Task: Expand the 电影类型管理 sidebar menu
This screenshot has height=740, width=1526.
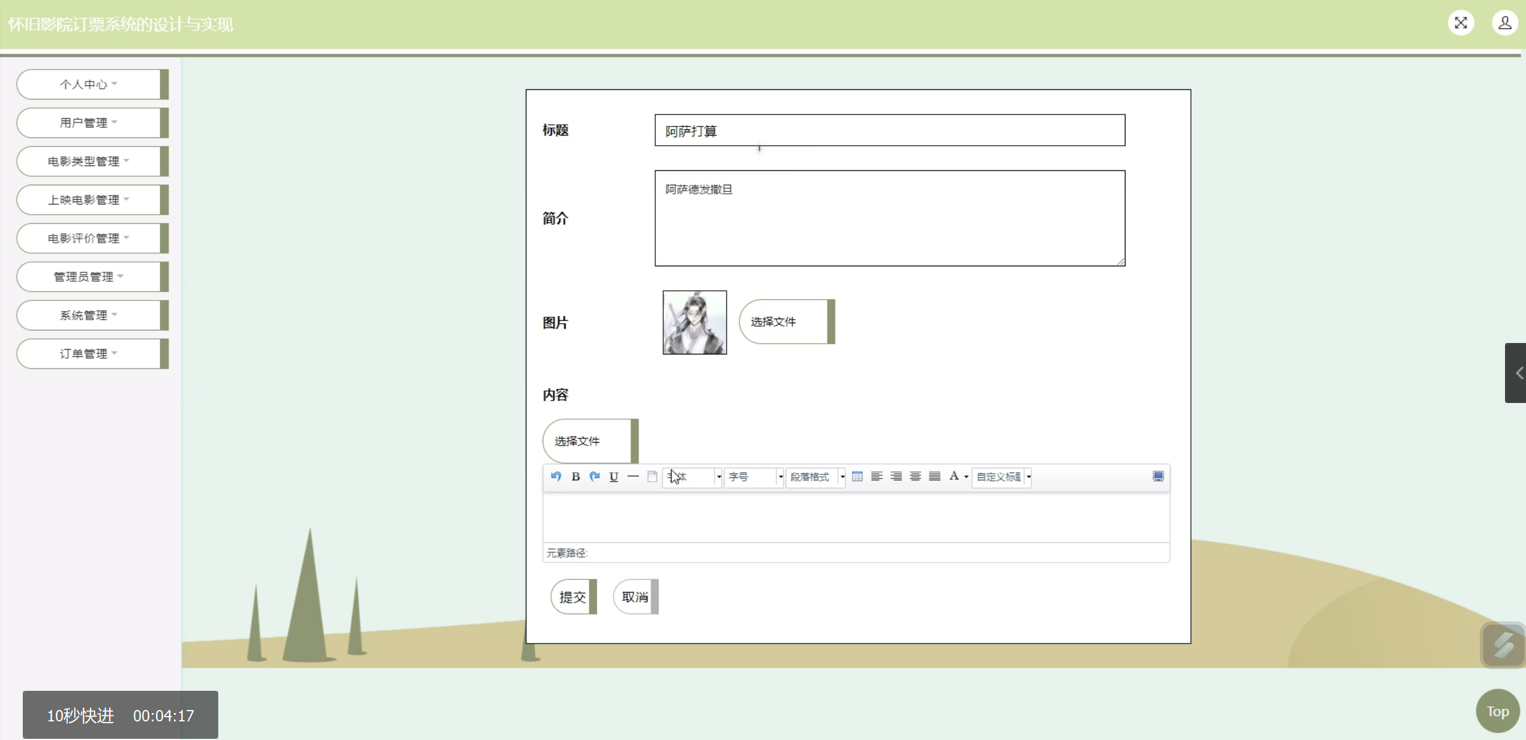Action: click(x=89, y=161)
